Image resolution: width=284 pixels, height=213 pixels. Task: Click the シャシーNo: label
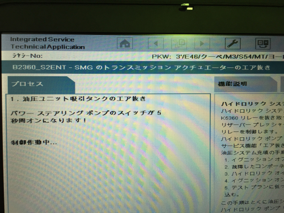pos(27,56)
